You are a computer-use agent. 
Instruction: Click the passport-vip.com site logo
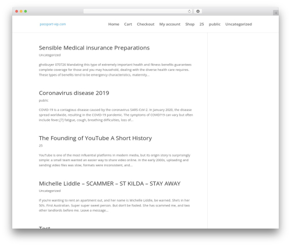(x=53, y=24)
